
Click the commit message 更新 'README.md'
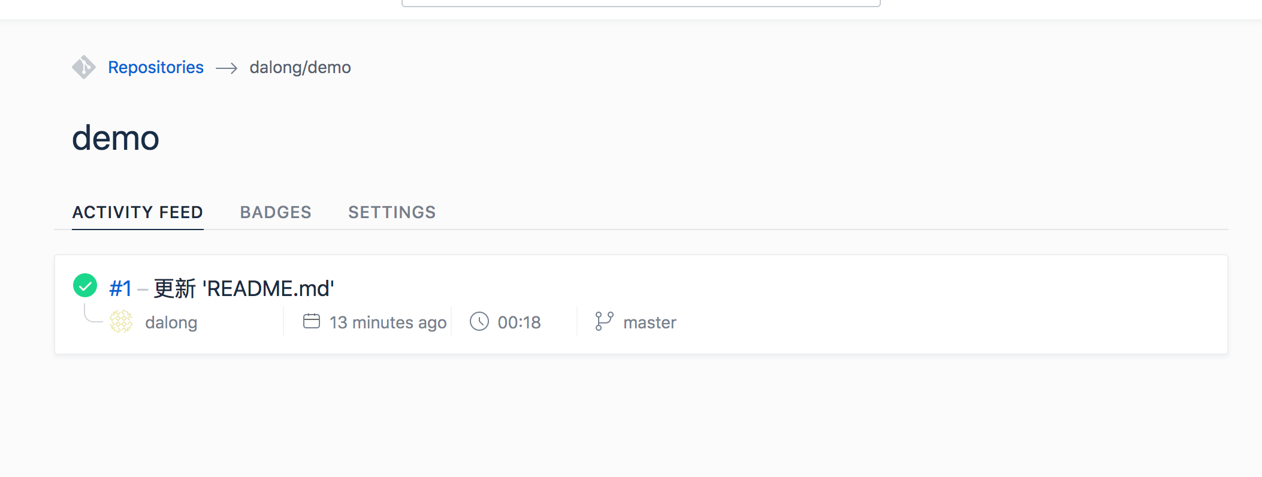244,289
